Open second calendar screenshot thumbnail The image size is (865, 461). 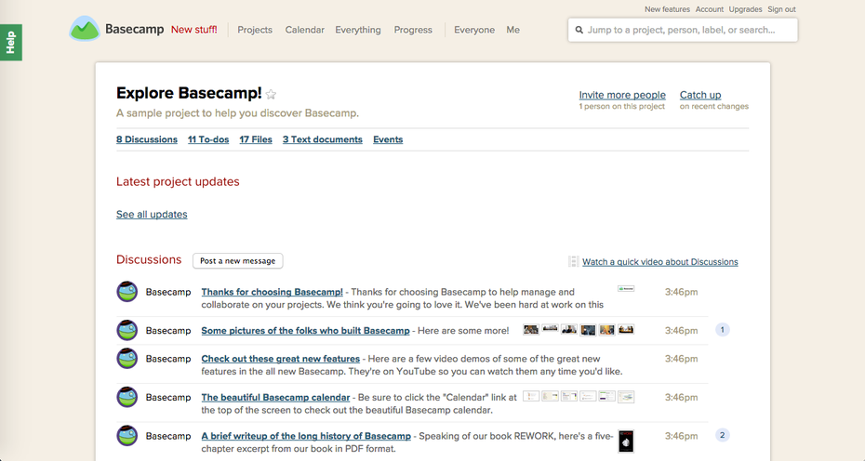click(550, 396)
